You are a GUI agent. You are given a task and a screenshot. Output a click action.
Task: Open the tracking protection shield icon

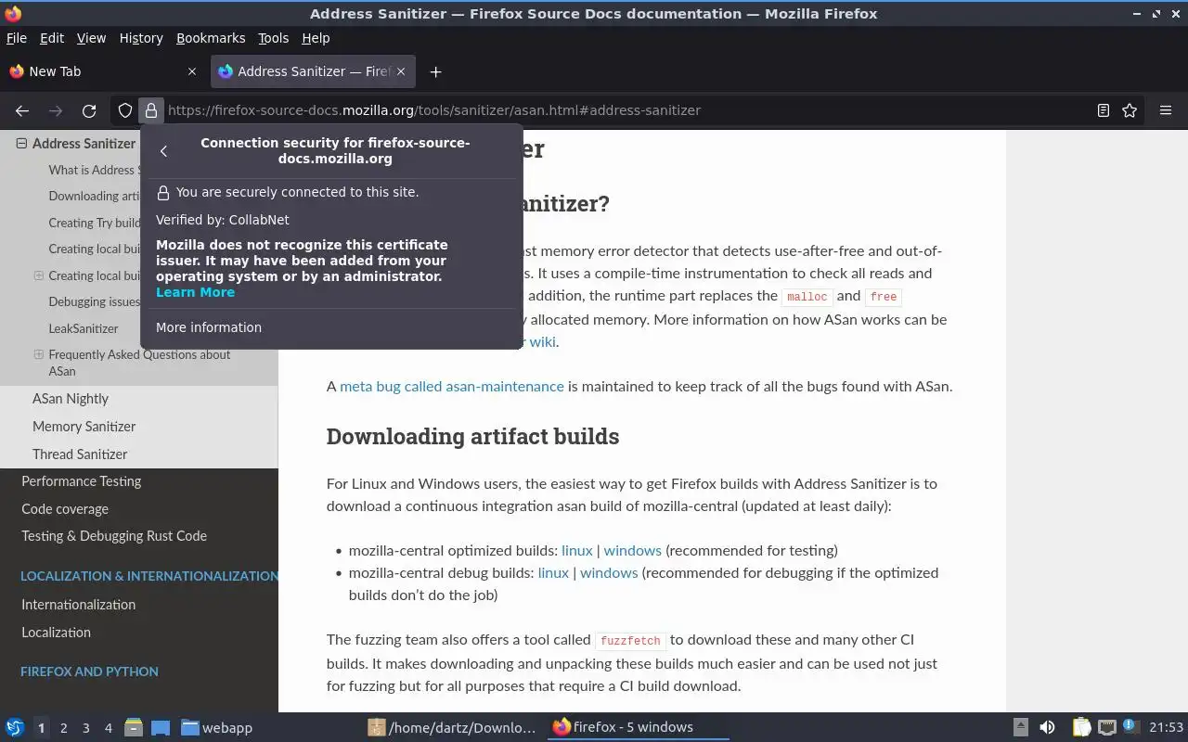(x=125, y=110)
